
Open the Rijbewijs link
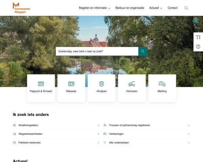coord(71,88)
